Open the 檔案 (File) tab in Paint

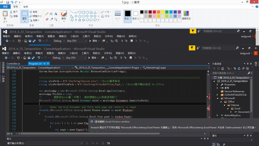[x=5, y=7]
